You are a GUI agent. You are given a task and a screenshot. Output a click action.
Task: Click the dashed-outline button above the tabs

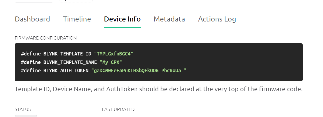[76, 1]
